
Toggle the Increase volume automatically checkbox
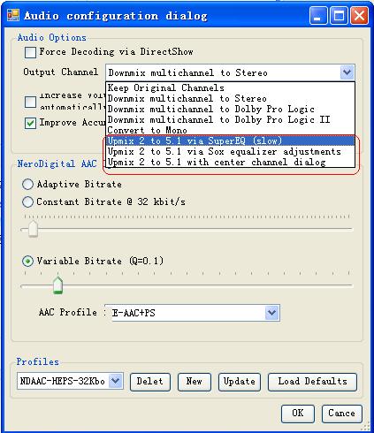coord(30,102)
